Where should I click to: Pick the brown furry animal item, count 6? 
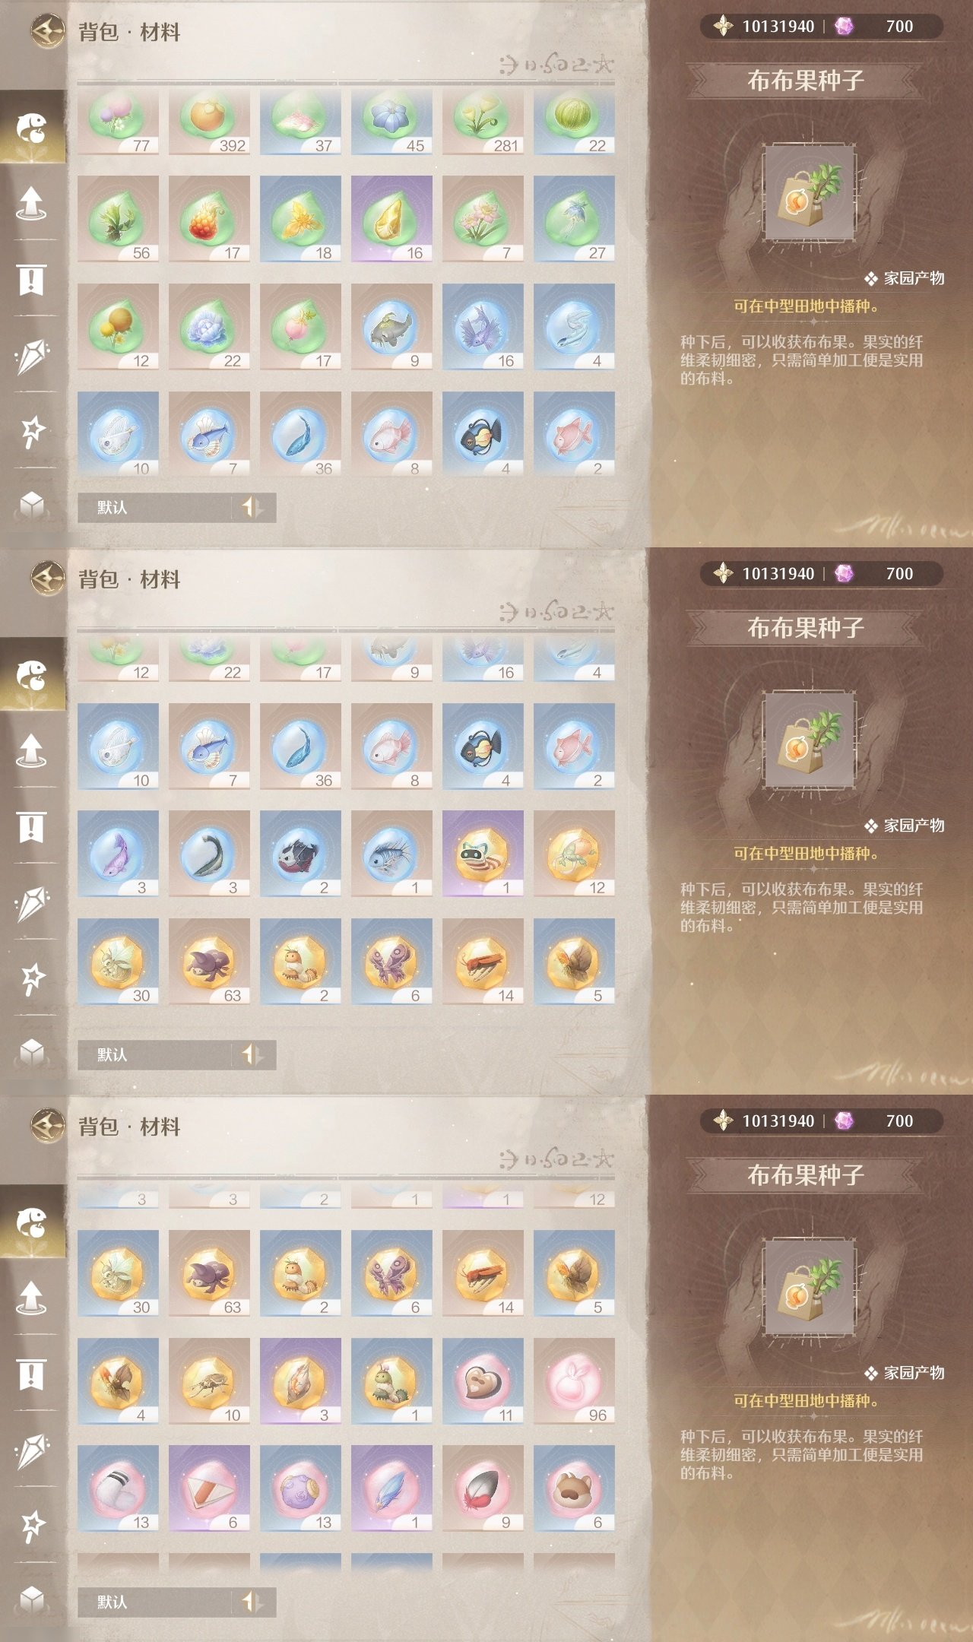pyautogui.click(x=574, y=1488)
